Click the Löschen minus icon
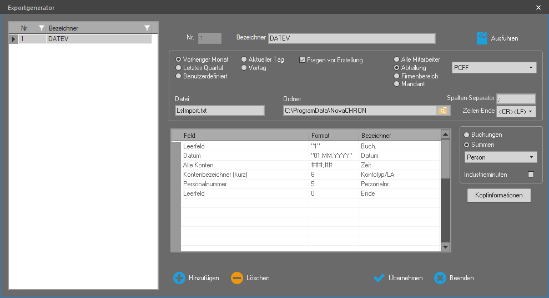 (x=237, y=278)
